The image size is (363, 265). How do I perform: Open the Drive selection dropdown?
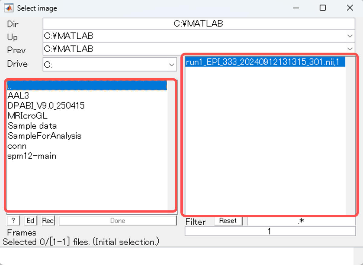click(172, 65)
